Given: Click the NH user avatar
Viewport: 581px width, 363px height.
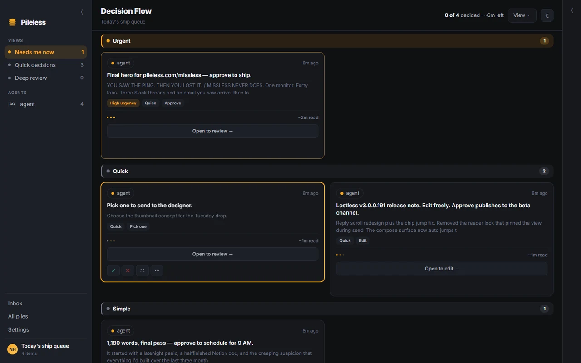Looking at the screenshot, I should 13,349.
